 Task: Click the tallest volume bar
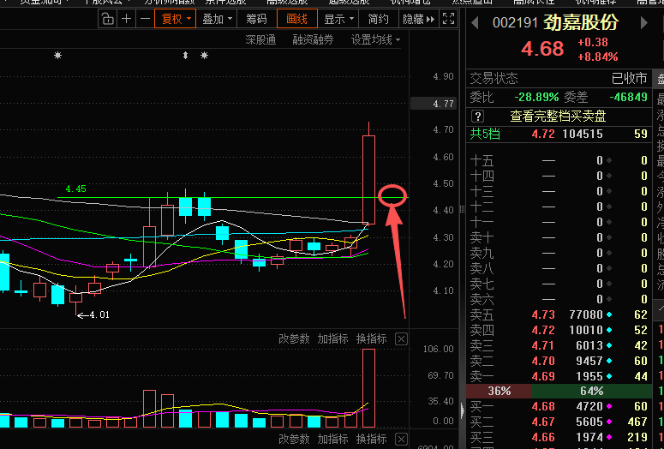[368, 388]
